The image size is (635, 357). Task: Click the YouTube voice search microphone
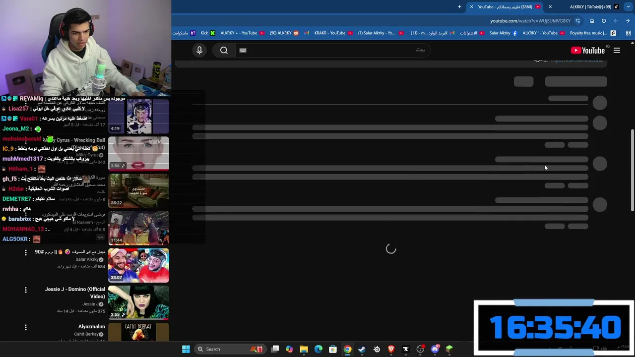click(199, 50)
